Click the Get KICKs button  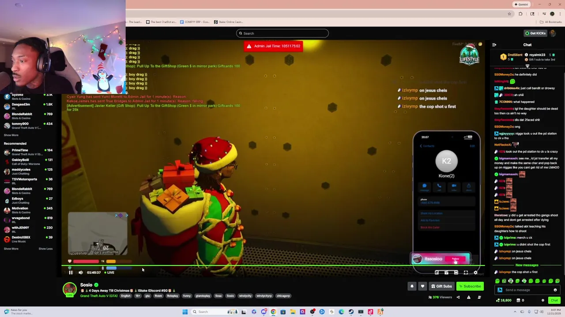click(535, 33)
